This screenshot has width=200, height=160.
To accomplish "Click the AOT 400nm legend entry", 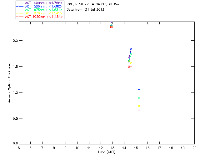I will click(x=39, y=3).
